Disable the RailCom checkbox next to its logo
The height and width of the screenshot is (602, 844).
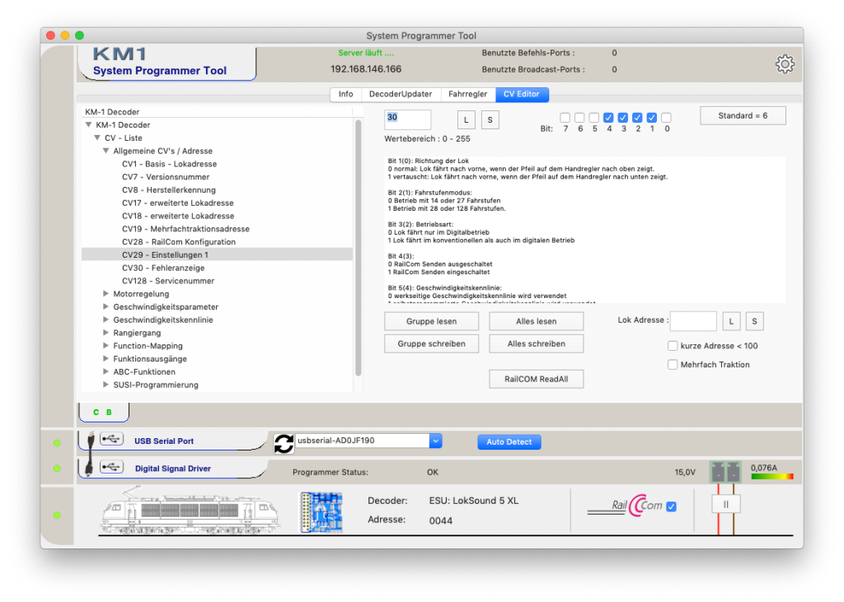click(x=671, y=506)
